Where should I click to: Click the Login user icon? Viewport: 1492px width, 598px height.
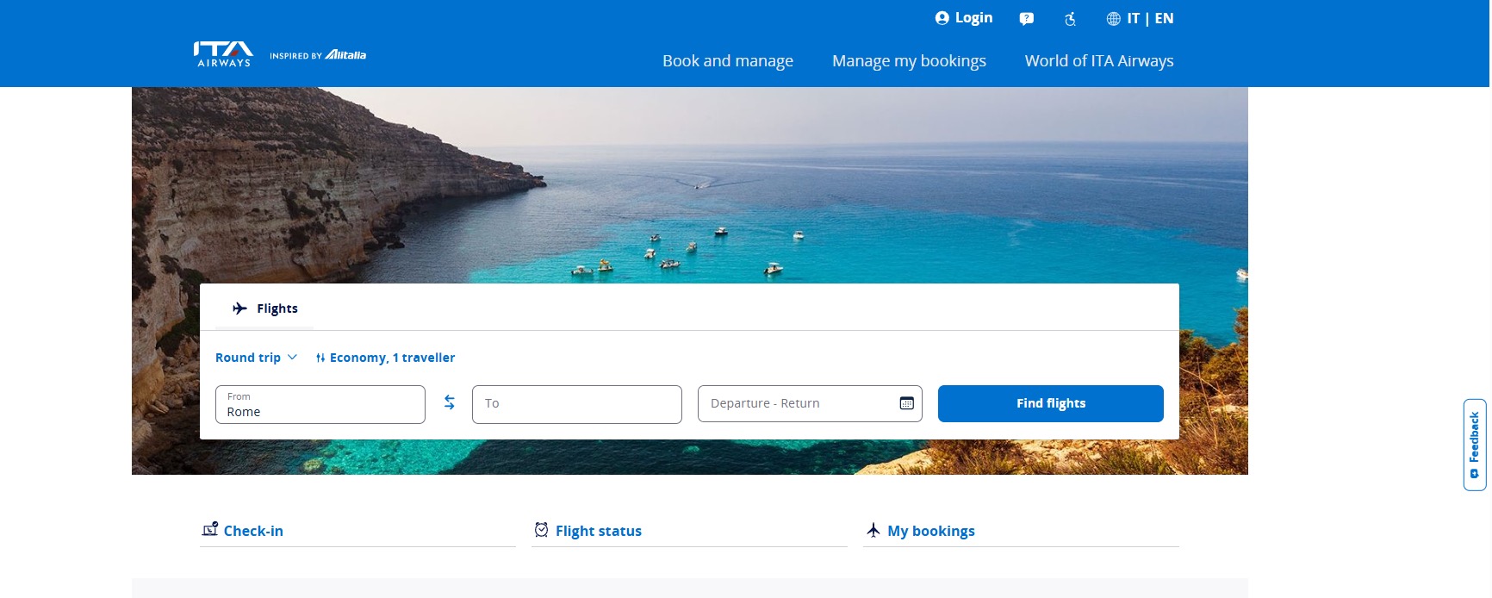[x=942, y=18]
